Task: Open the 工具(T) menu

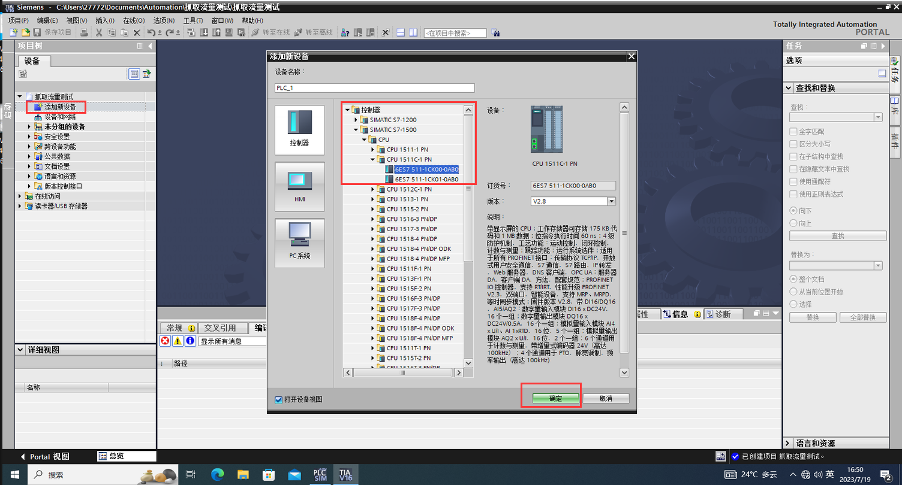Action: (193, 20)
